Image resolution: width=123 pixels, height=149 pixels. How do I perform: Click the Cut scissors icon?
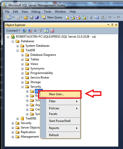(x=91, y=17)
